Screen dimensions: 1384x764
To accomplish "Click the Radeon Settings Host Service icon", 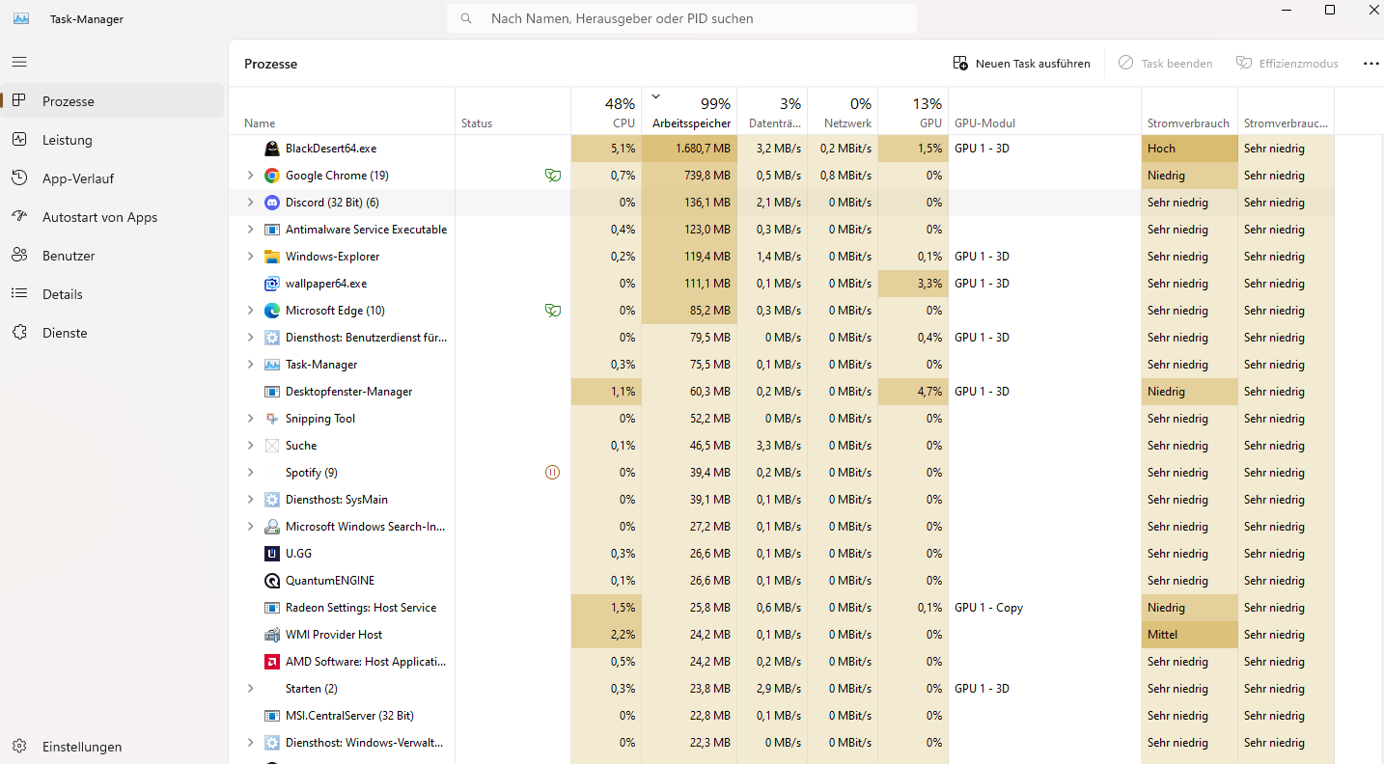I will click(x=272, y=608).
